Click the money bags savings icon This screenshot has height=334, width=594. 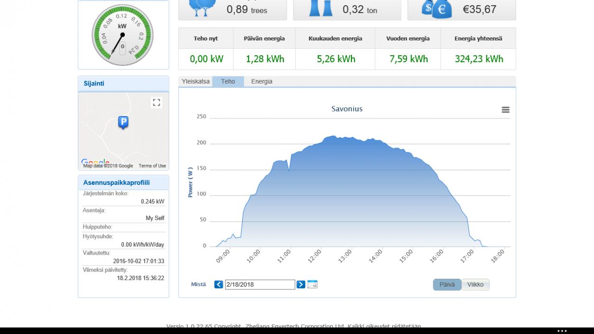[x=436, y=9]
